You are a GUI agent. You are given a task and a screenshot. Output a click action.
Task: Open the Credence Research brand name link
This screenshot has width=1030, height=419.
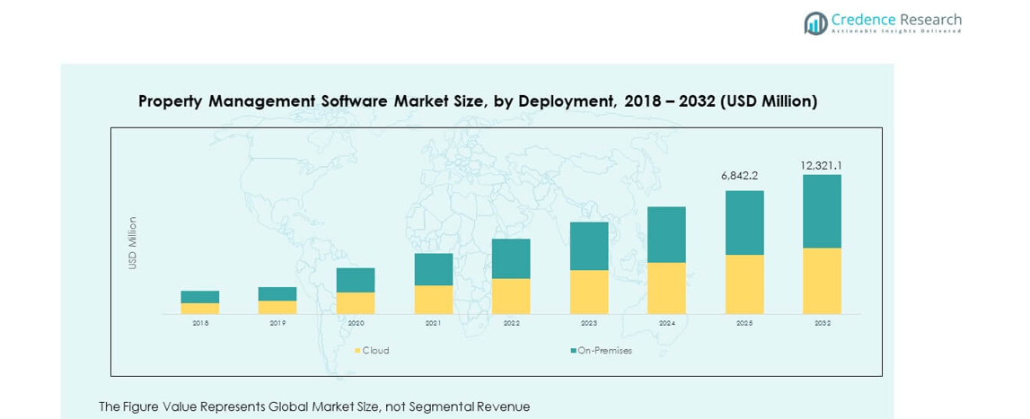point(895,20)
